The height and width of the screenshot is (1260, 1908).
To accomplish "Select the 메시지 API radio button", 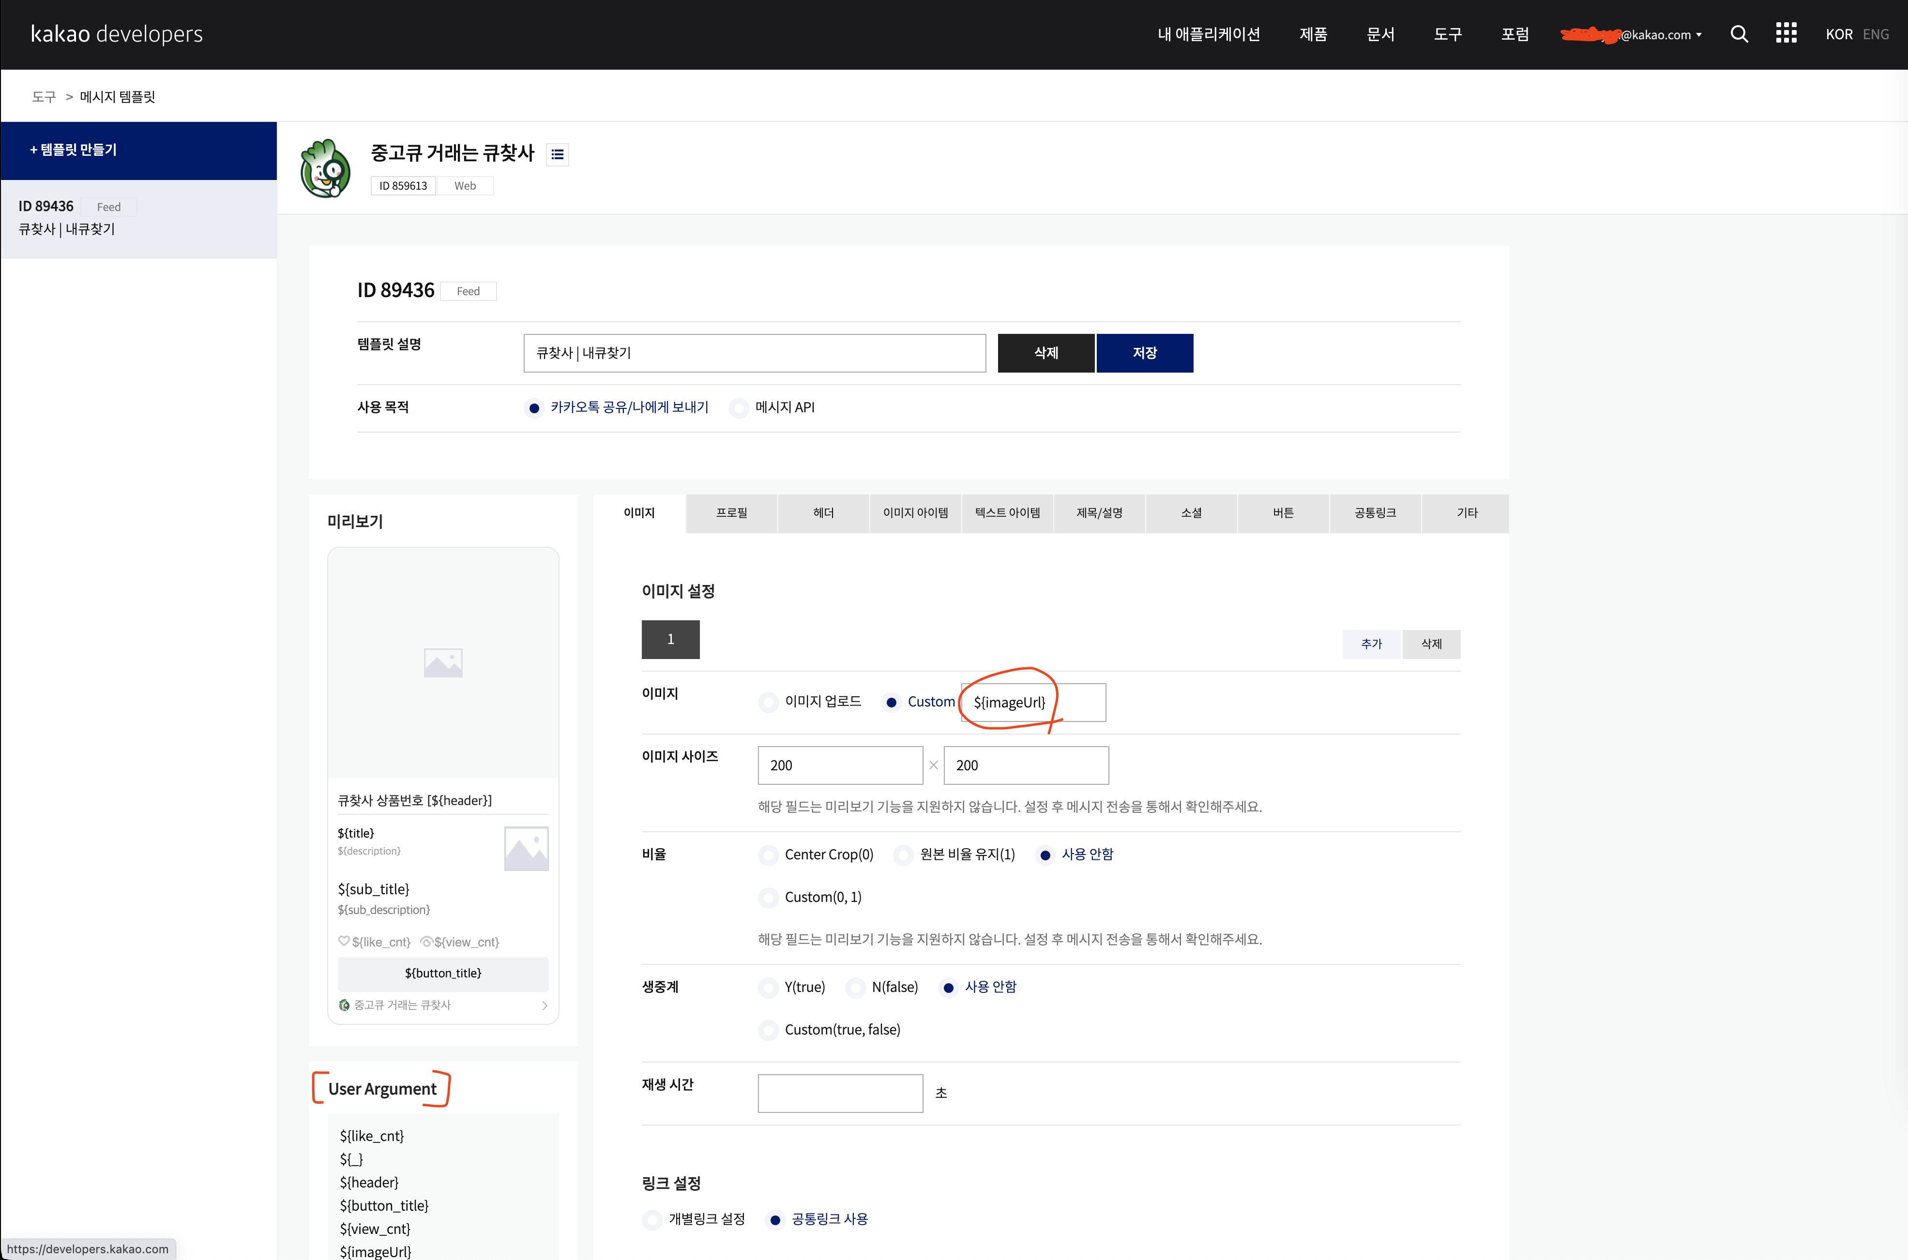I will [740, 408].
